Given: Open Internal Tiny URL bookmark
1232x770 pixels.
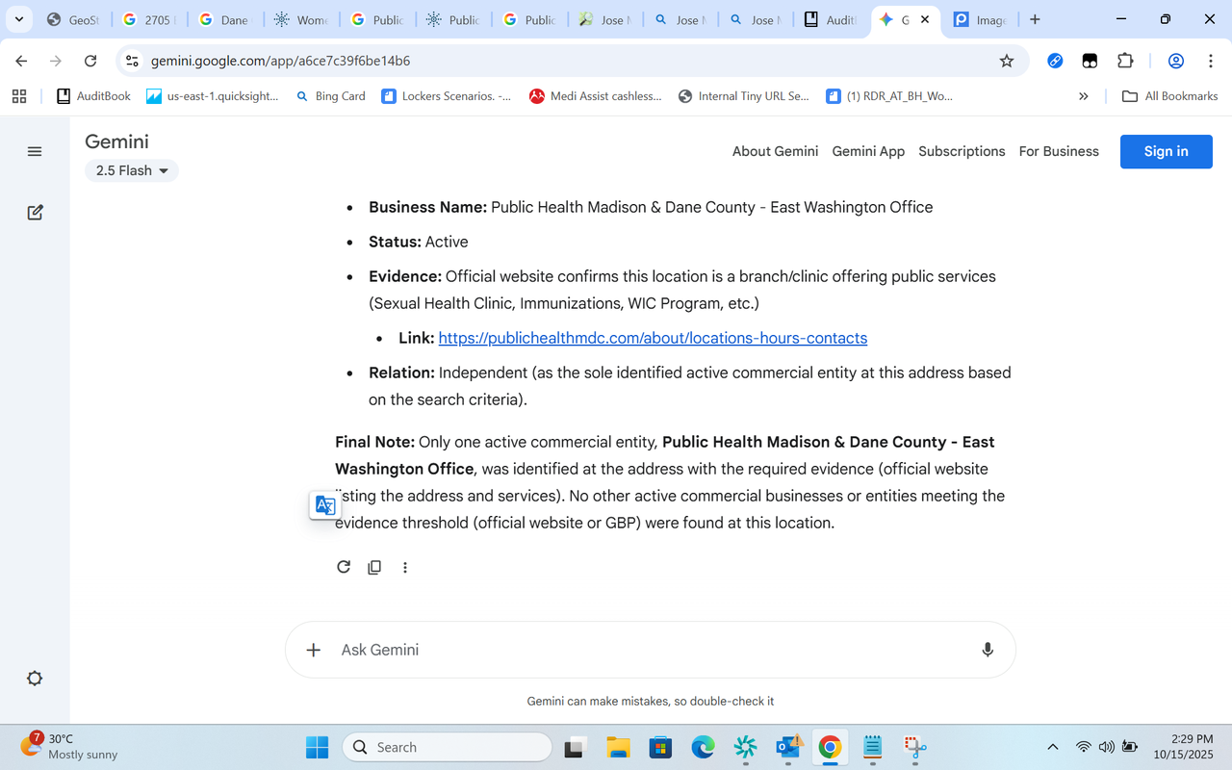Looking at the screenshot, I should pyautogui.click(x=744, y=96).
